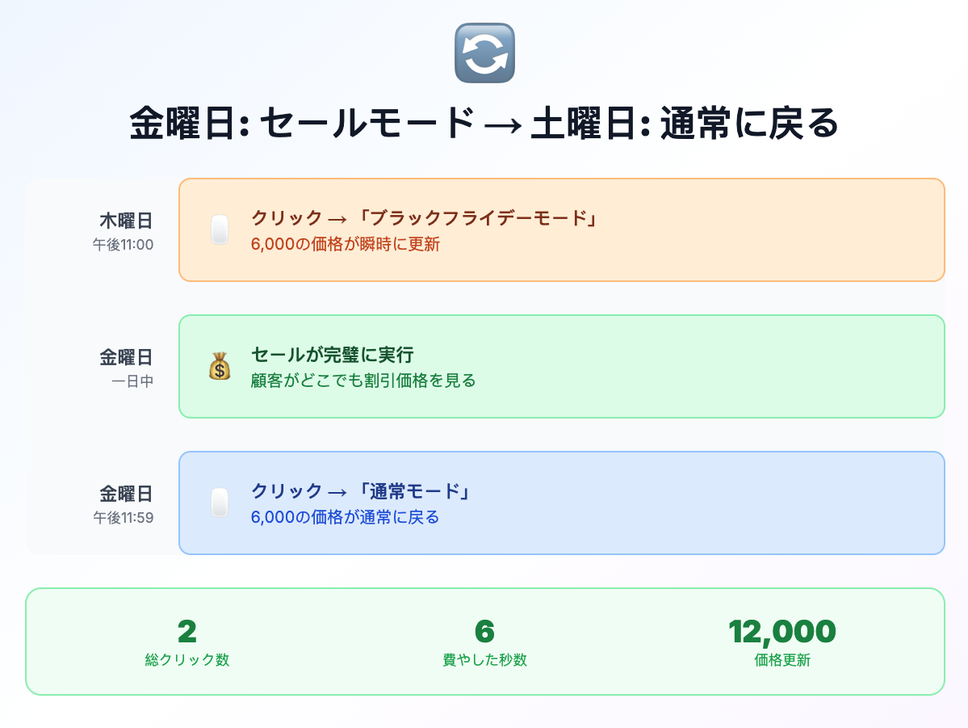968x728 pixels.
Task: Click the 午後11:59 time stamp
Action: [123, 518]
